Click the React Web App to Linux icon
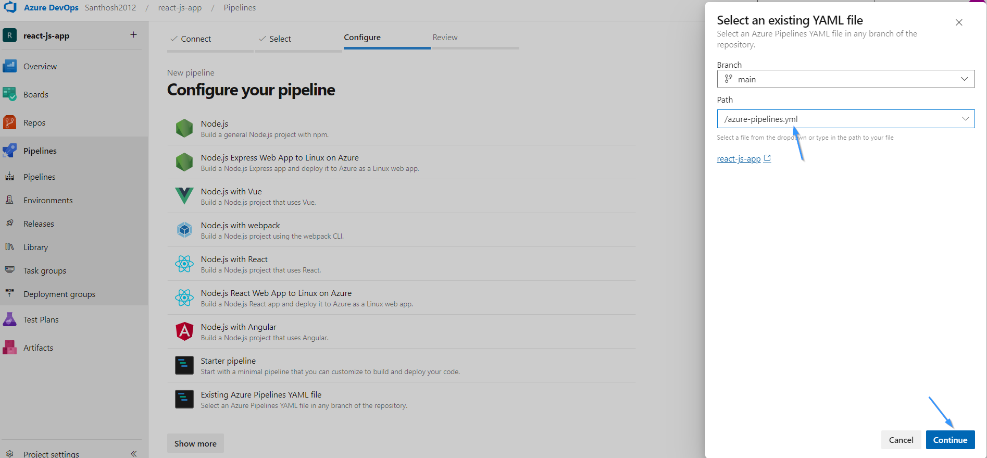Image resolution: width=987 pixels, height=458 pixels. point(184,298)
